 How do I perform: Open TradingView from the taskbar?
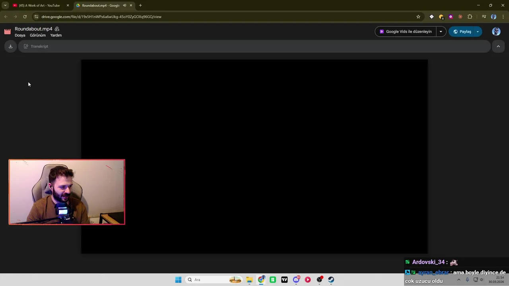click(x=284, y=280)
